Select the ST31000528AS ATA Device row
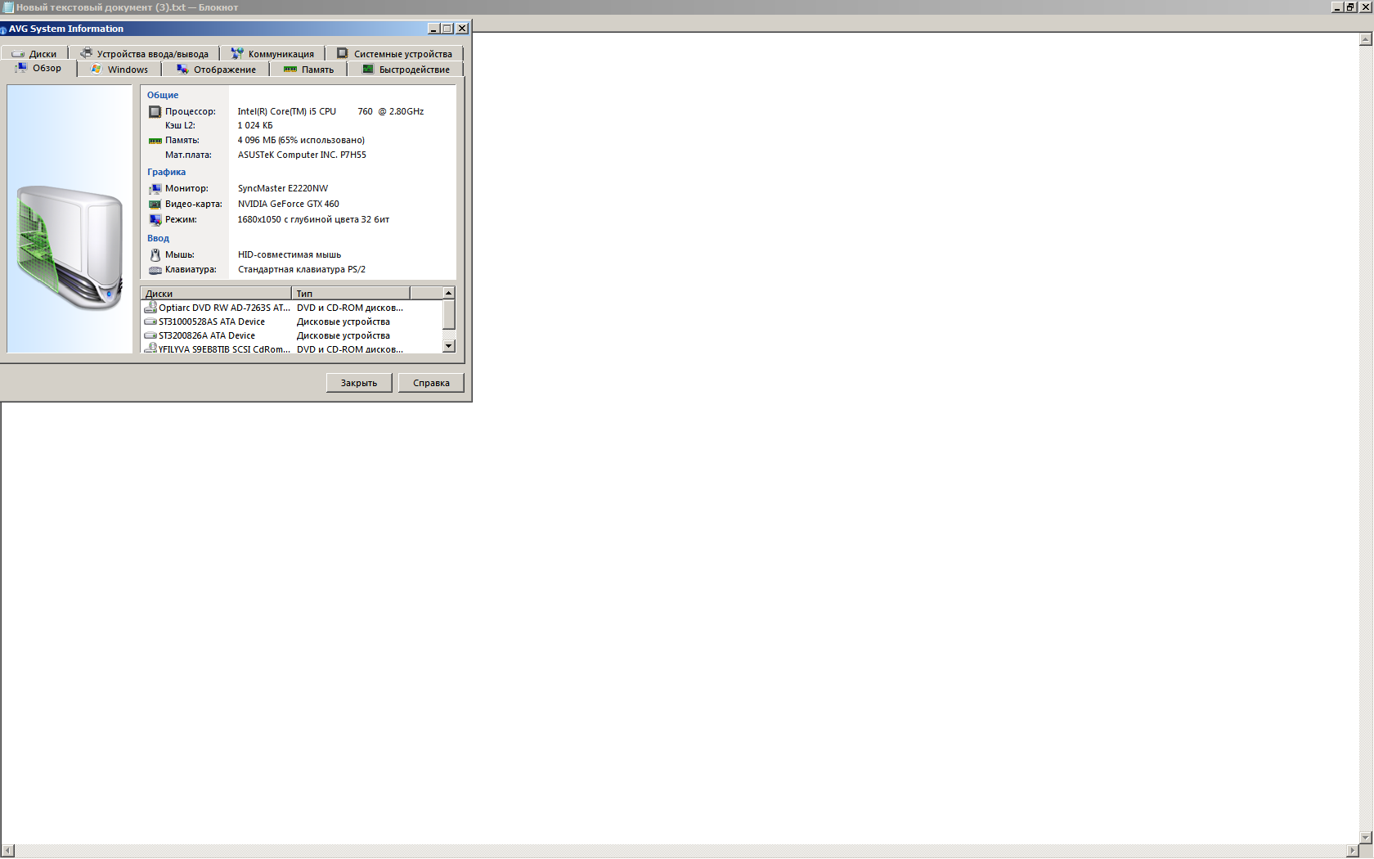1374x859 pixels. [x=292, y=322]
